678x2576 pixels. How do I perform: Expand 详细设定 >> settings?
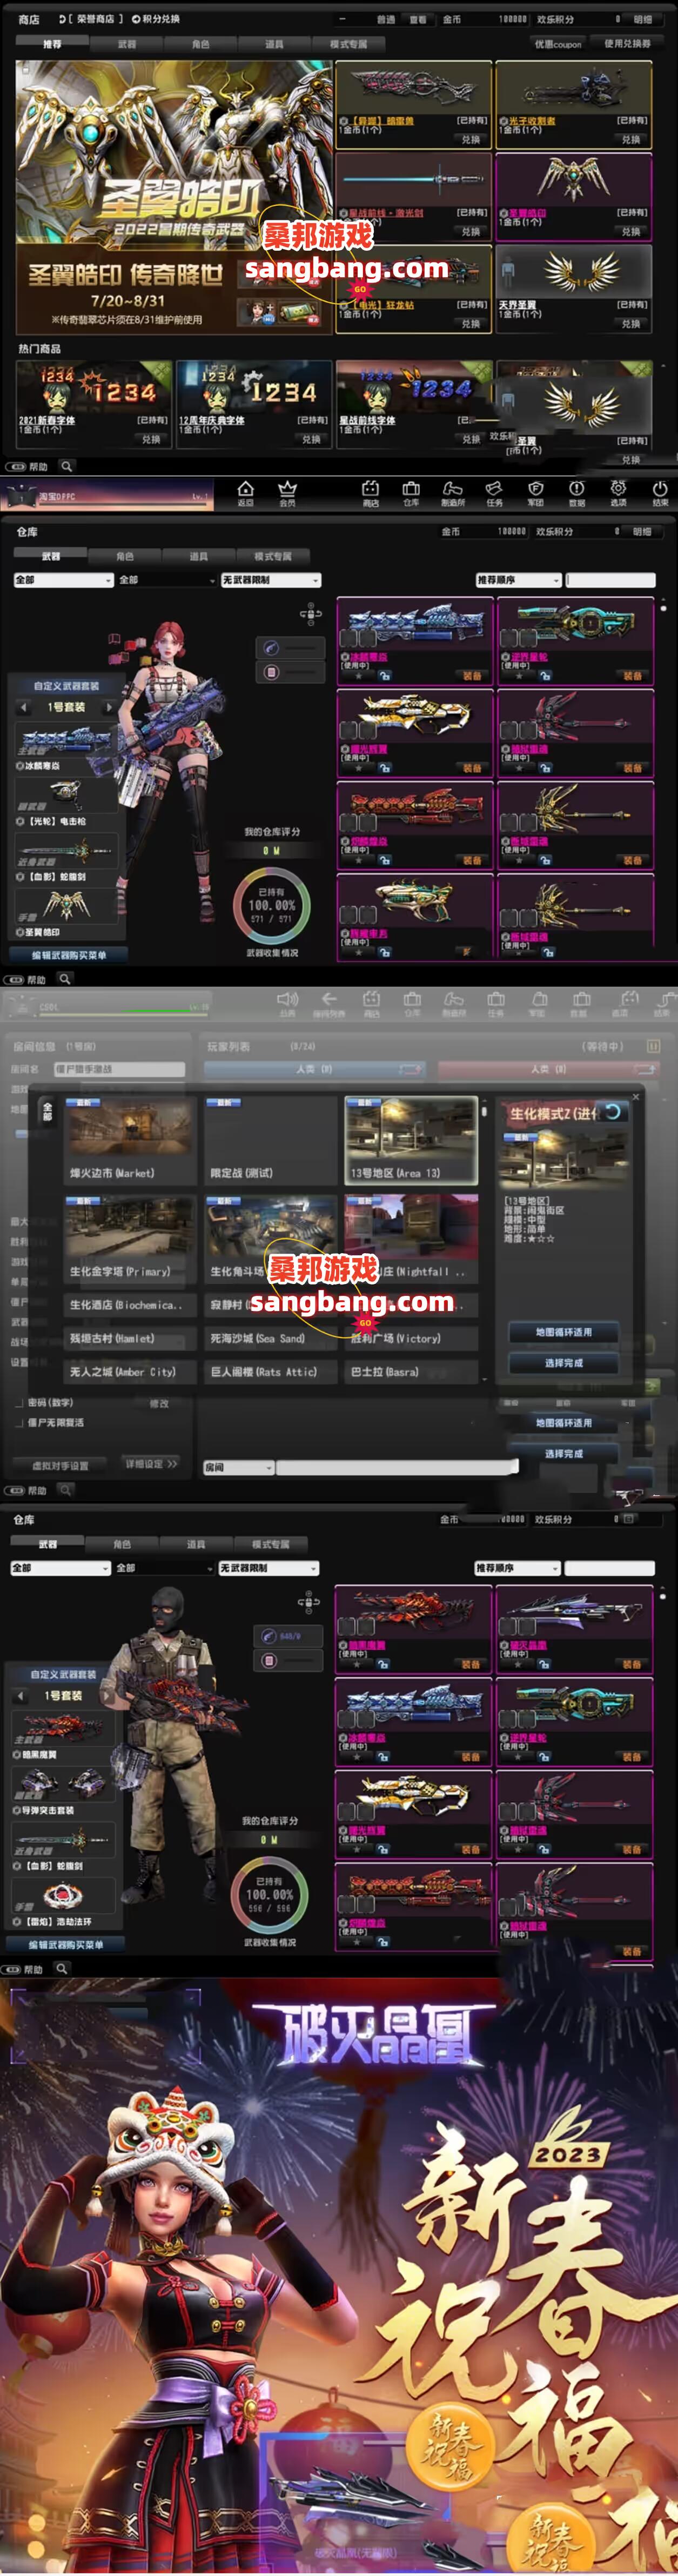pos(151,1463)
